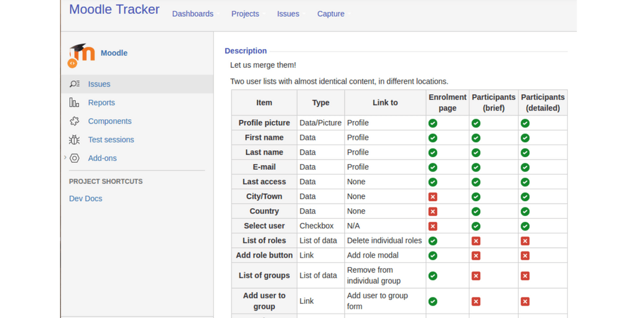
Task: Click the 'Item' column header
Action: coord(264,102)
